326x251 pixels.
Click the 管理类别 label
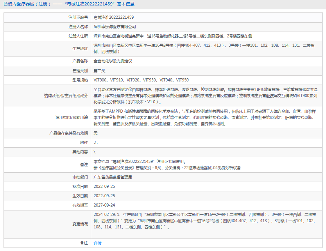[80, 71]
